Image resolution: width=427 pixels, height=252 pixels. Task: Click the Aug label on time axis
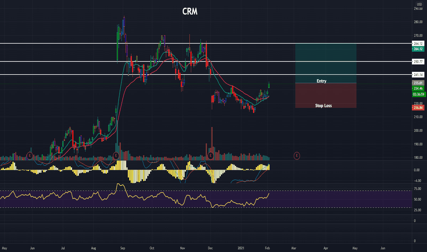click(93, 248)
